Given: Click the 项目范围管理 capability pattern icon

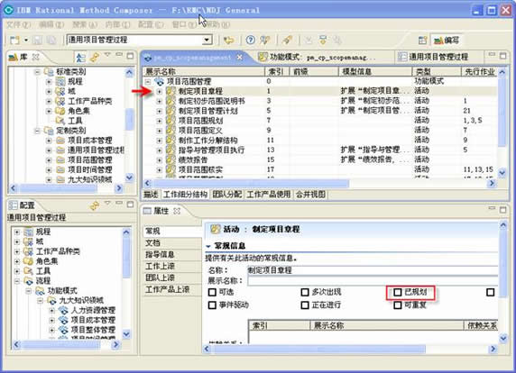Looking at the screenshot, I should (160, 81).
